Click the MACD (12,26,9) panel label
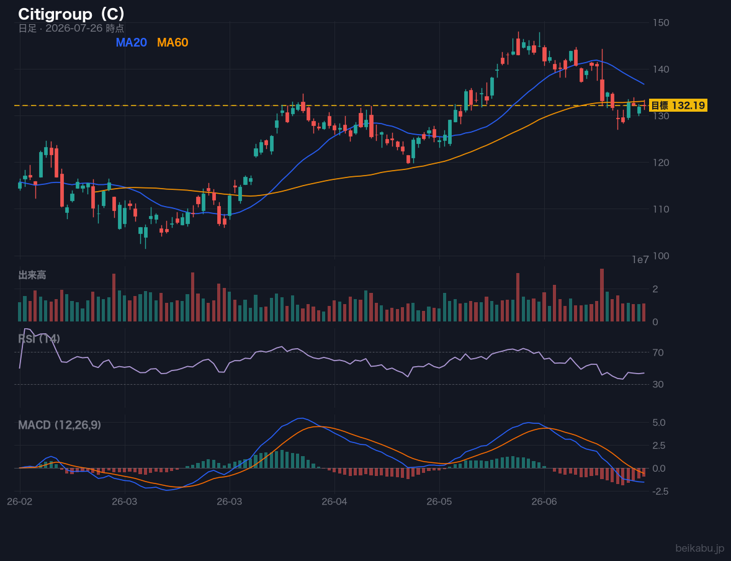Screen dimensions: 731x561 pyautogui.click(x=60, y=425)
